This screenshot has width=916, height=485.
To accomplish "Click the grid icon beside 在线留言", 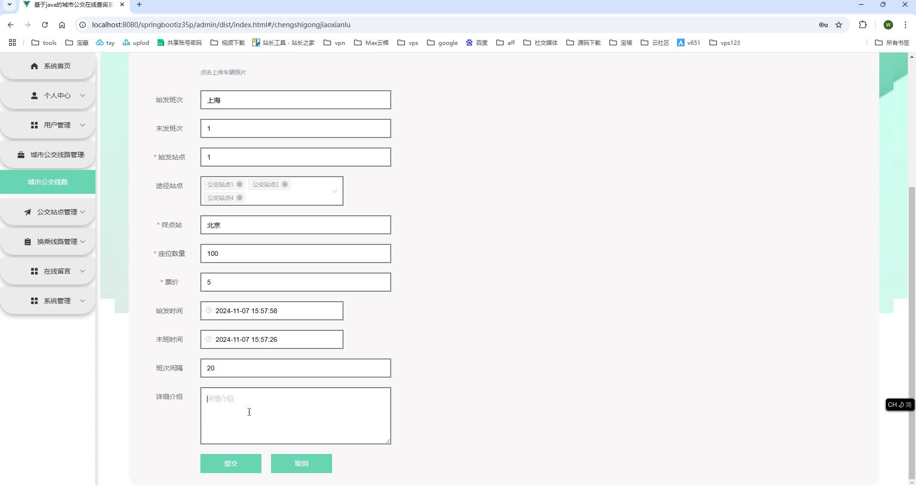I will [34, 271].
